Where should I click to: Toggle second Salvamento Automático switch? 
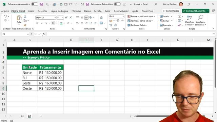pyautogui.click(x=117, y=4)
